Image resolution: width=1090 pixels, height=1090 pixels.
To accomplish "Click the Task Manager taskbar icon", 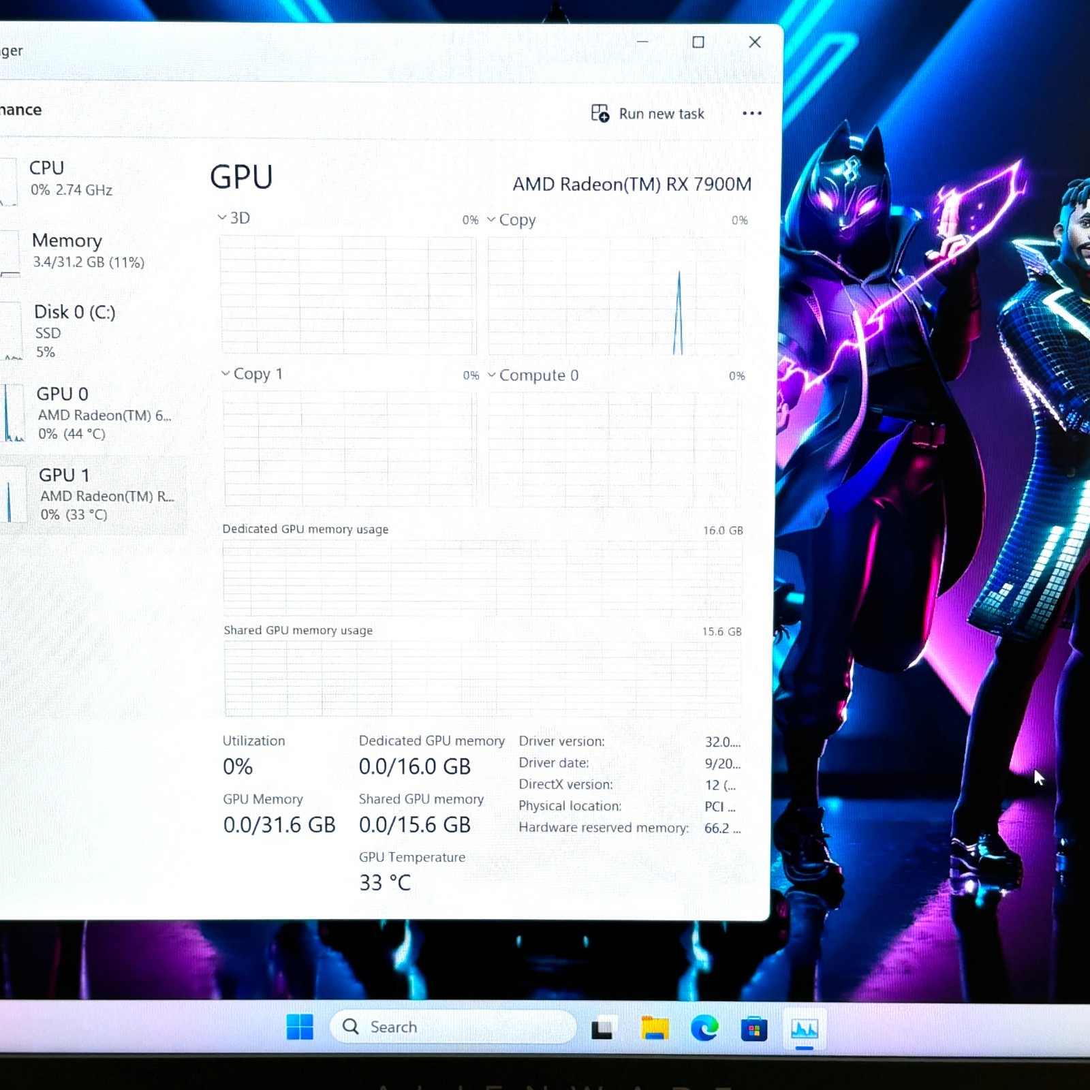I will point(805,1029).
